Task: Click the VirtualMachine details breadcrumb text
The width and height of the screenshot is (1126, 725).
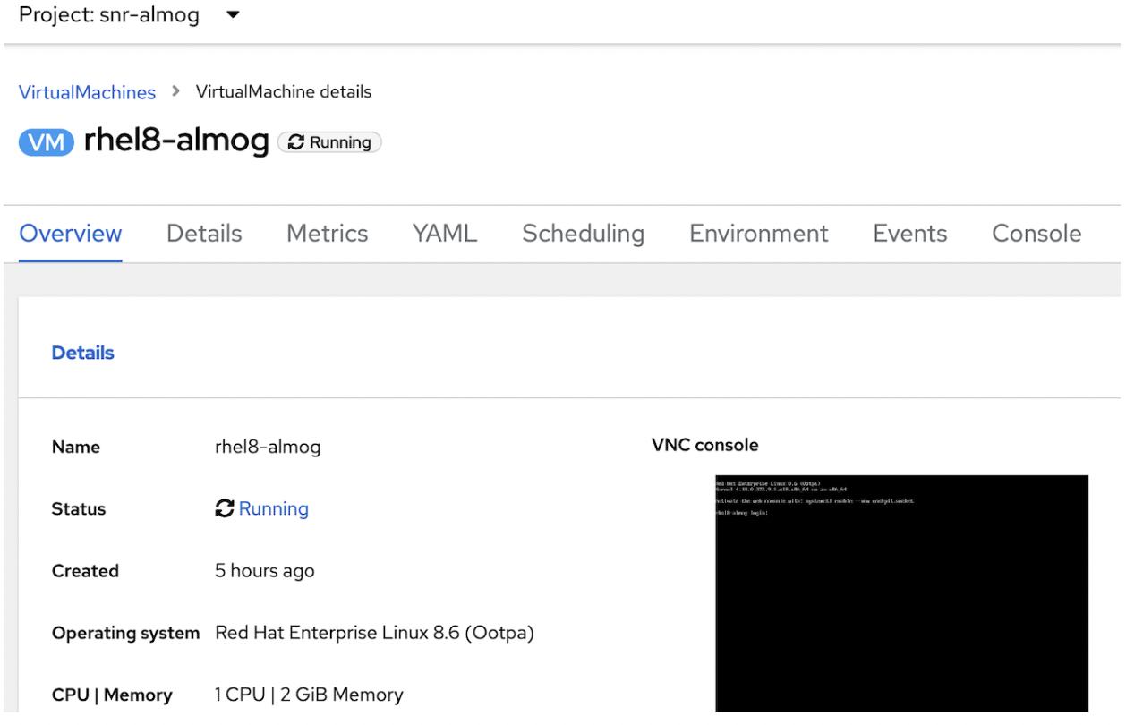Action: [284, 92]
